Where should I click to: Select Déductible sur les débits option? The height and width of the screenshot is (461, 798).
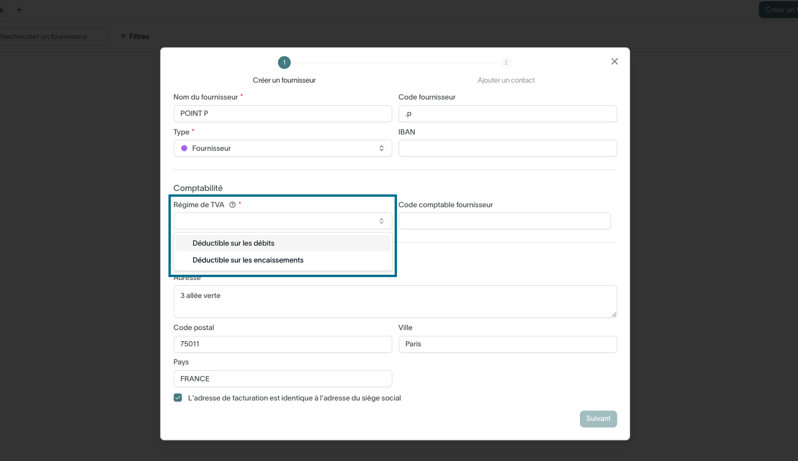click(283, 243)
